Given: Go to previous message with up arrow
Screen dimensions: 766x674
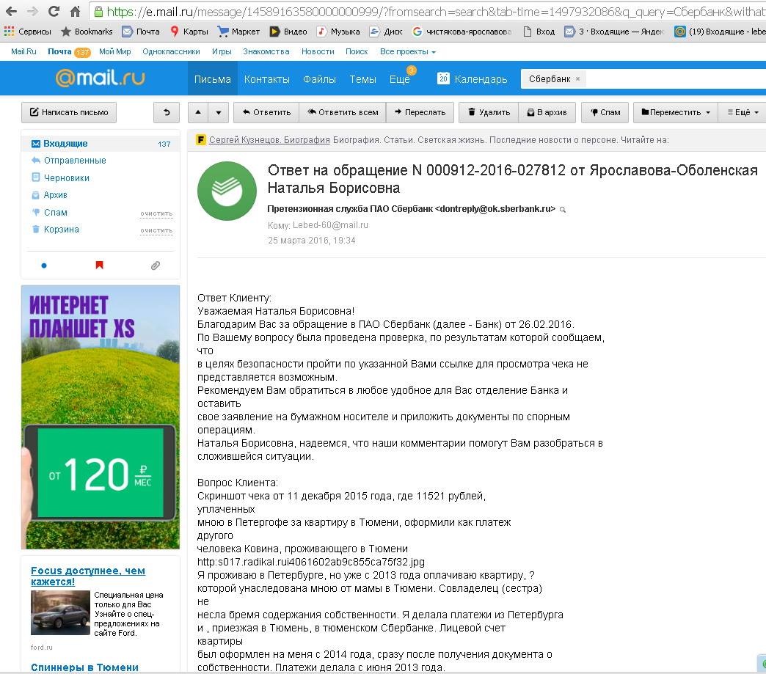Looking at the screenshot, I should pos(198,112).
